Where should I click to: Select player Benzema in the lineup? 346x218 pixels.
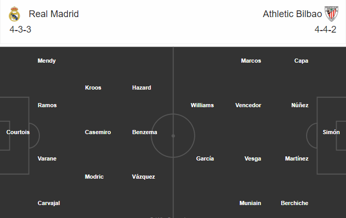click(145, 132)
